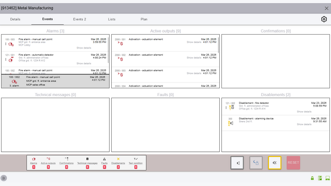The image size is (331, 186).
Task: Open the settings gear icon
Action: coord(324,19)
